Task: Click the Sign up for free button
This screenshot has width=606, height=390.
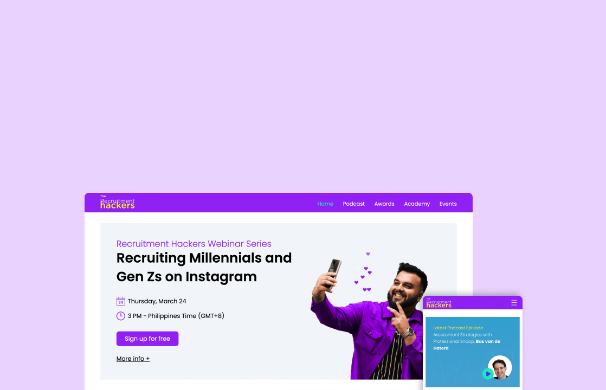Action: [147, 339]
